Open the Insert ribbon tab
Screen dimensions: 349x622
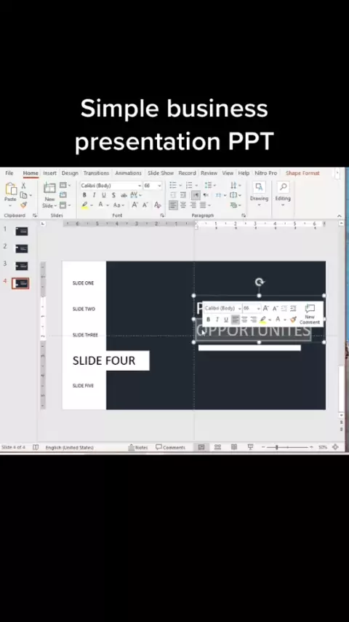tap(49, 173)
